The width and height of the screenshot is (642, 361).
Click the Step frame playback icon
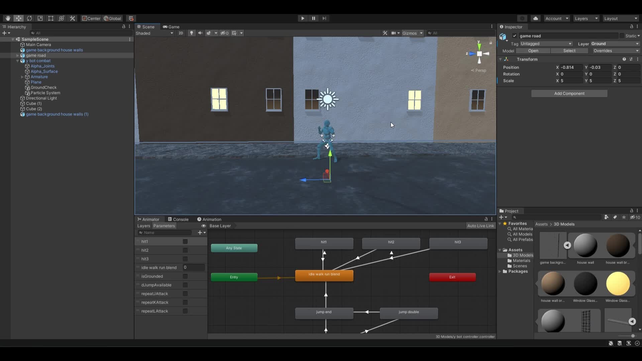pos(324,18)
